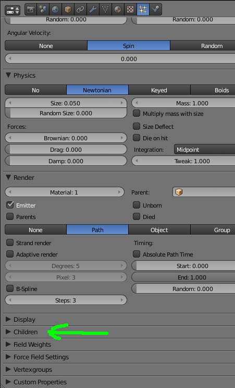Expand the Display panel

[x=8, y=319]
